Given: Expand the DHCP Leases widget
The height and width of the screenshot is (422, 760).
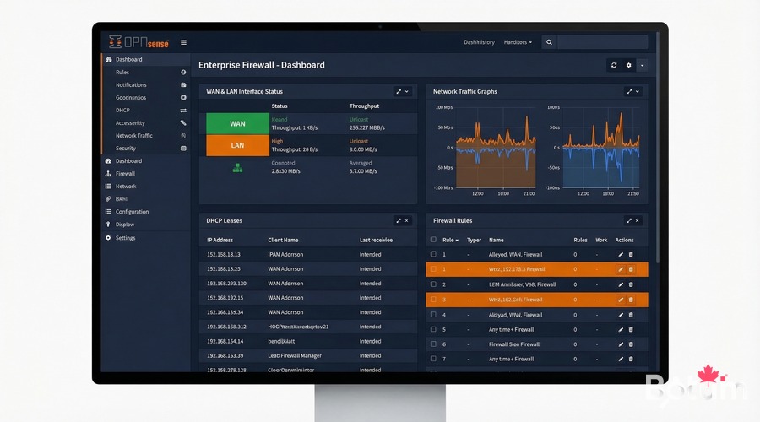Looking at the screenshot, I should point(399,221).
